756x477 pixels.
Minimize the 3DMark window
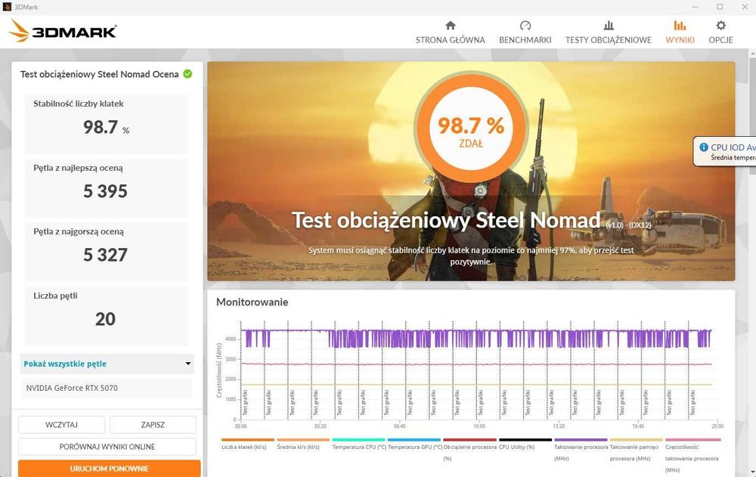[x=695, y=7]
